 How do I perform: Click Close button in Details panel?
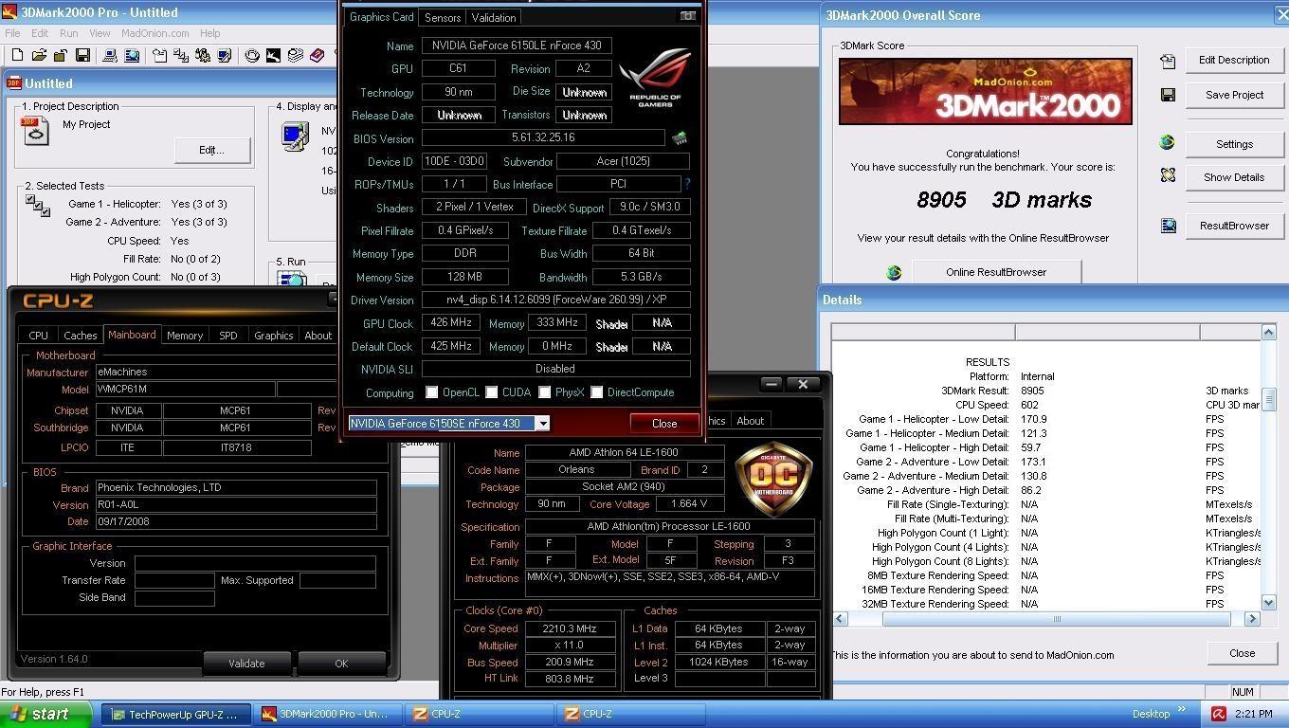(x=1242, y=653)
